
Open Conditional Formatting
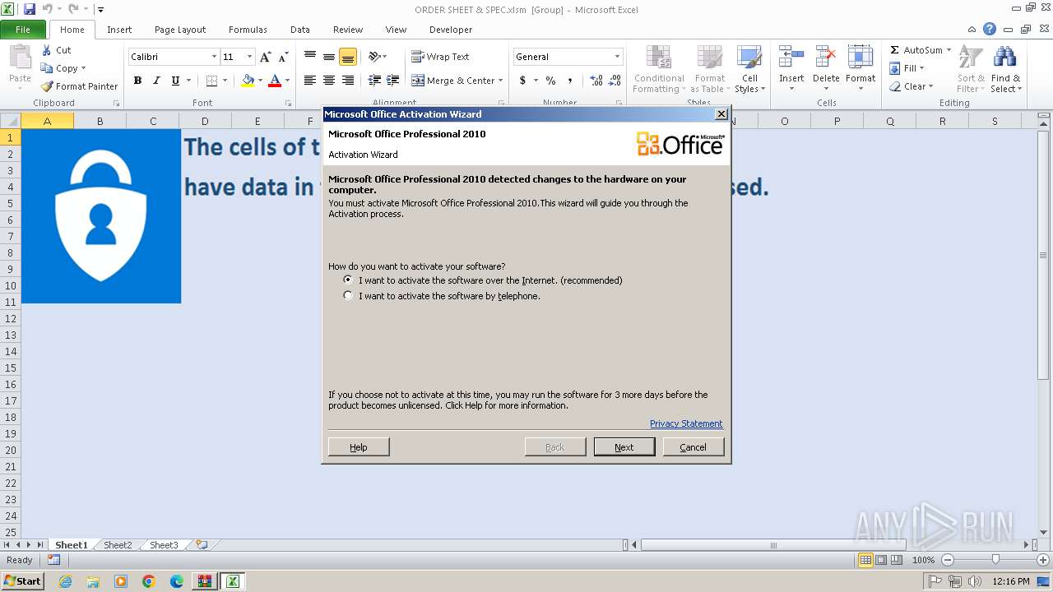[658, 69]
